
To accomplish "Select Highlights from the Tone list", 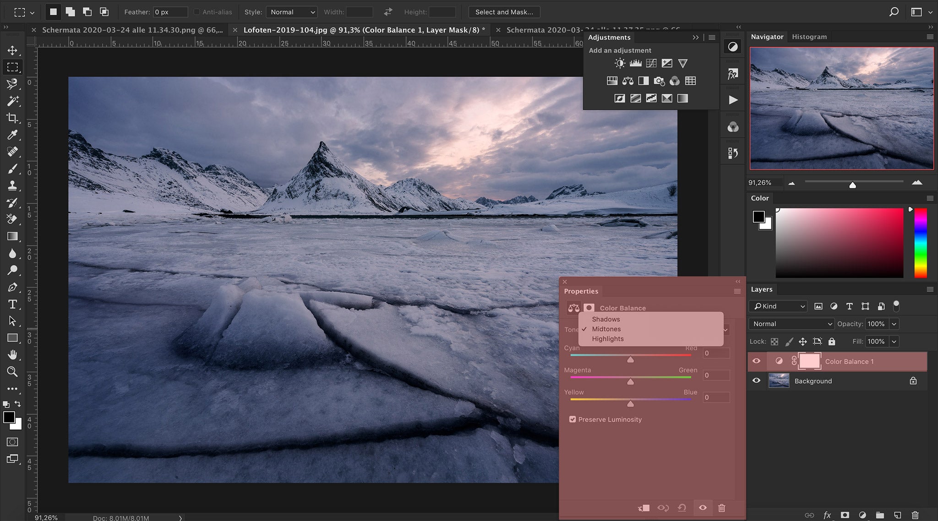I will click(608, 339).
